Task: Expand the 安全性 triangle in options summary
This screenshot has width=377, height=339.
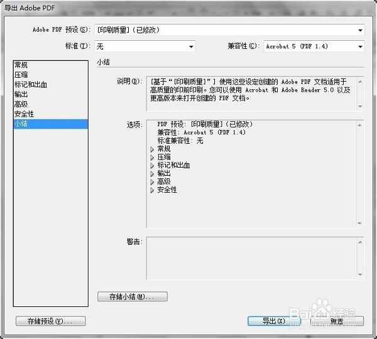Action: [x=152, y=190]
